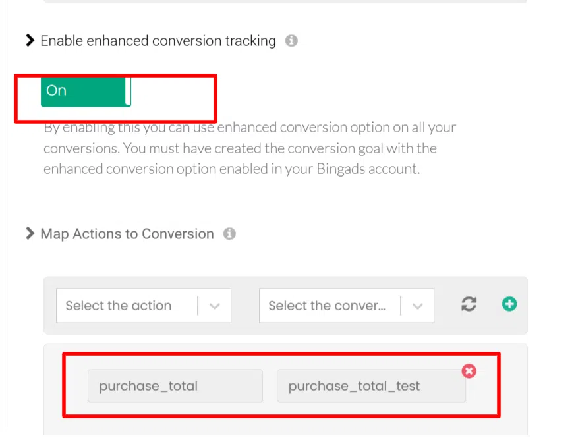View info about enhanced conversion tracking
574x440 pixels.
coord(292,40)
